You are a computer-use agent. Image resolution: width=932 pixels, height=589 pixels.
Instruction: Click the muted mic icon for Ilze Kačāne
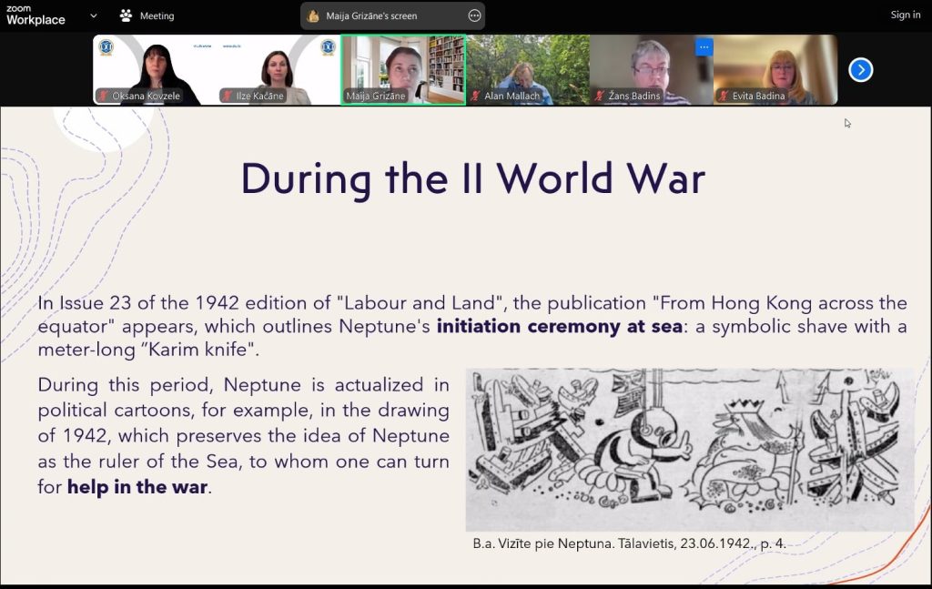pos(227,96)
